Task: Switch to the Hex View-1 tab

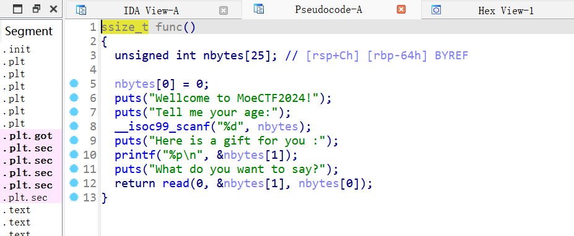Action: pos(506,11)
